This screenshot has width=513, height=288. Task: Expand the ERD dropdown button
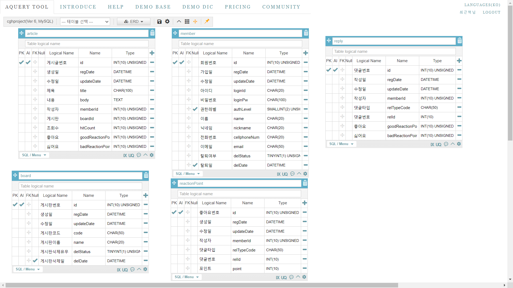(x=134, y=22)
